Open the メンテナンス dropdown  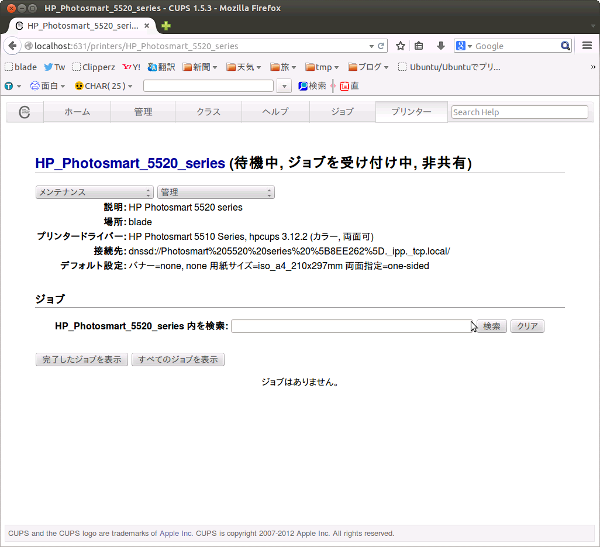(x=95, y=192)
